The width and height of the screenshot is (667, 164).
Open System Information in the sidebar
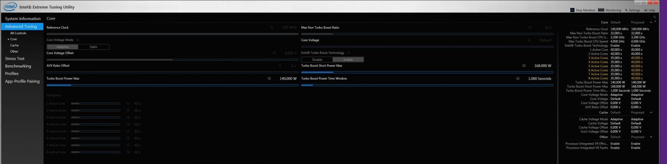click(x=23, y=19)
